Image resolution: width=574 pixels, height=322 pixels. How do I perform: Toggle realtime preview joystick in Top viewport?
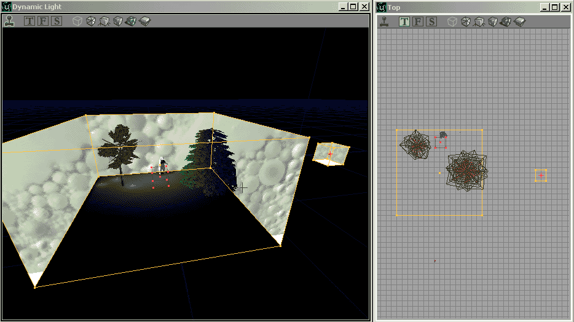384,22
